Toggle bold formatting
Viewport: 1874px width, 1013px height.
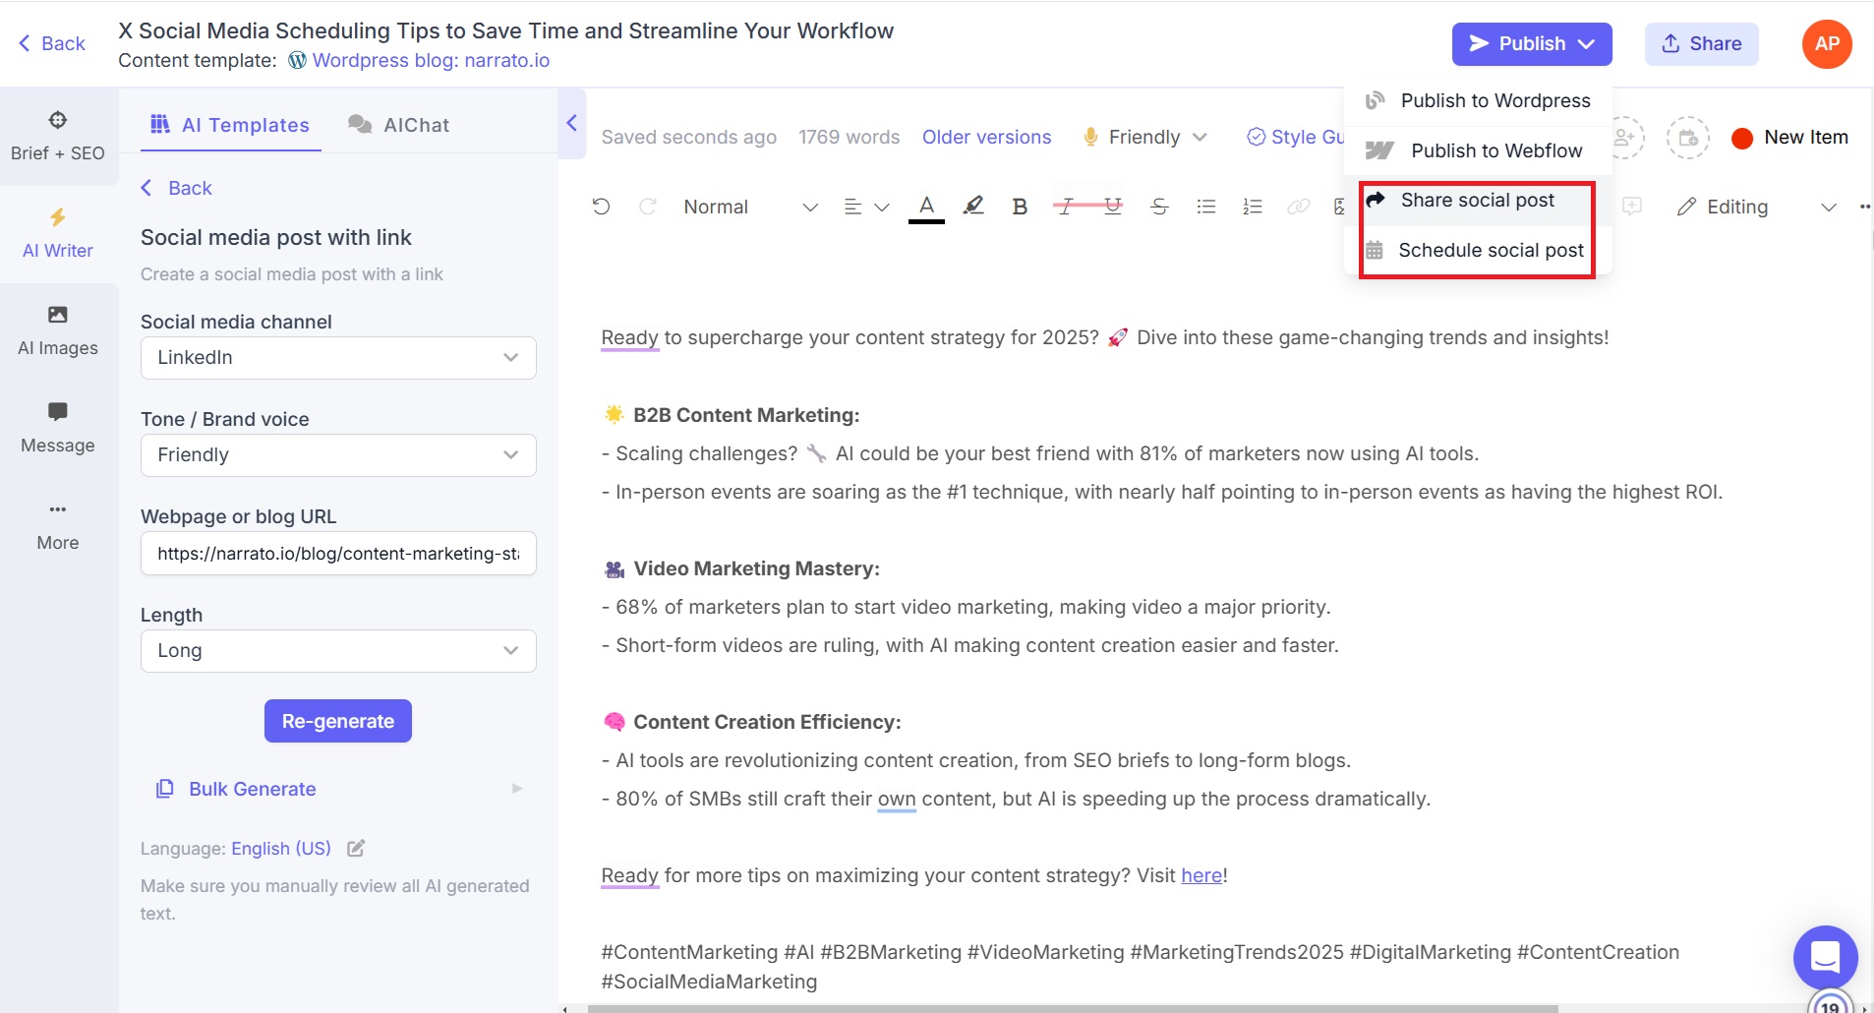(x=1020, y=207)
